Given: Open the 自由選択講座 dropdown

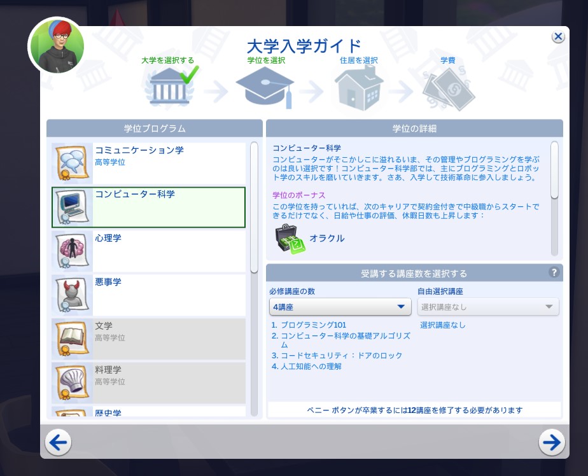Looking at the screenshot, I should pyautogui.click(x=488, y=307).
